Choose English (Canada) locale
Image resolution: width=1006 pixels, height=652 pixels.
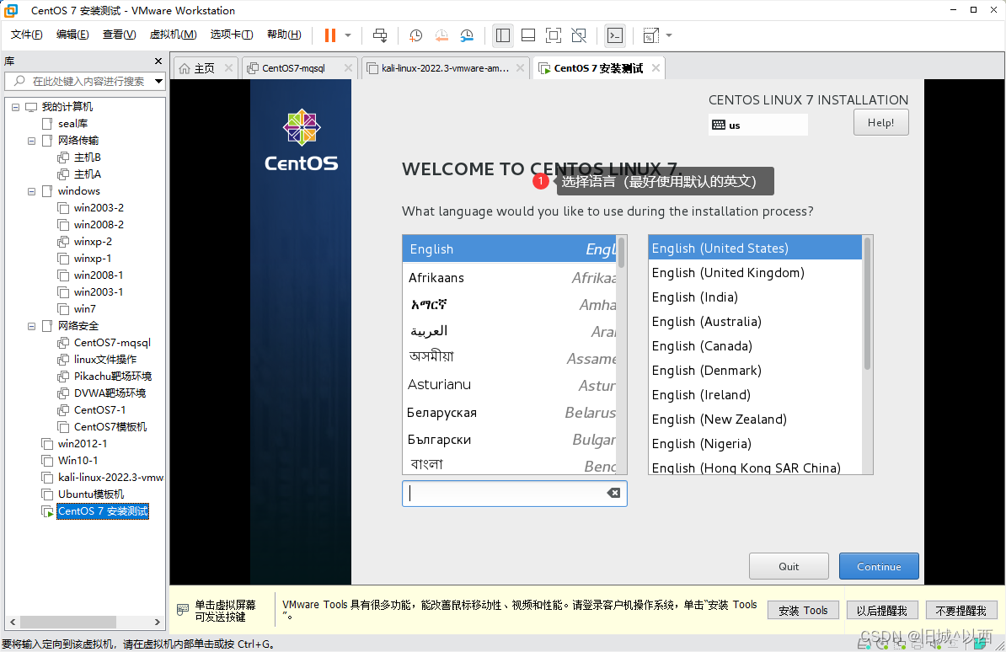tap(755, 346)
